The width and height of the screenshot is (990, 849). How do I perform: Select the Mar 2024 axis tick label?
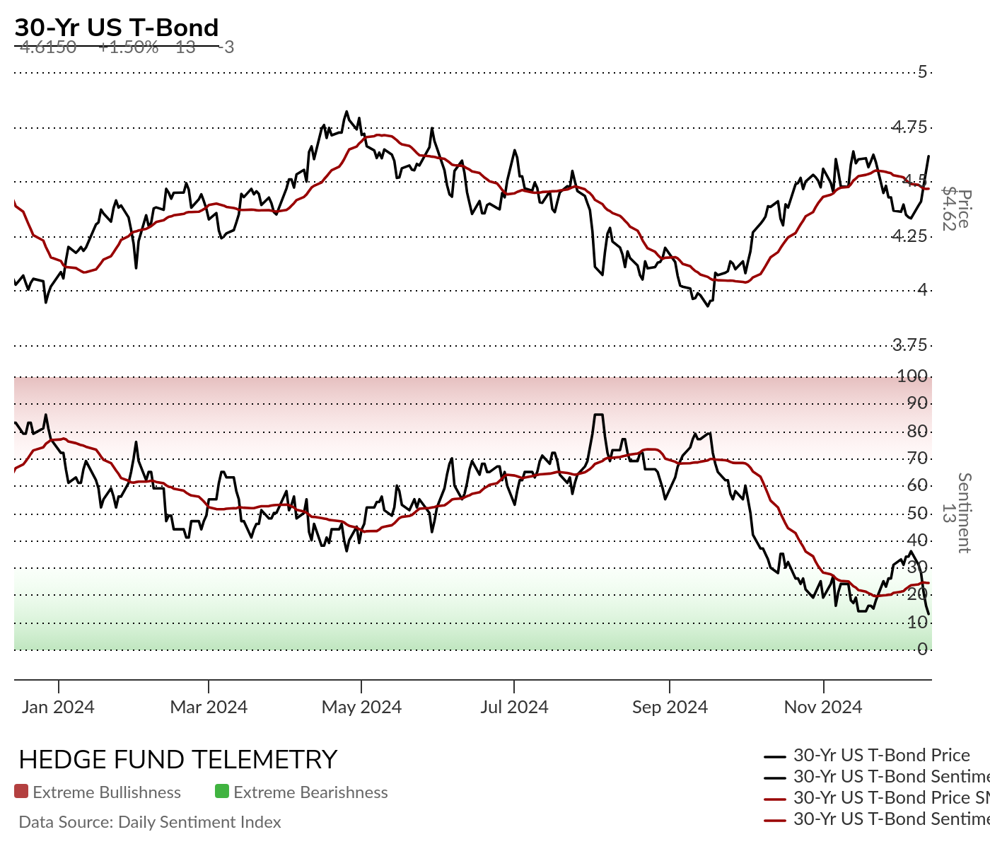(x=209, y=707)
